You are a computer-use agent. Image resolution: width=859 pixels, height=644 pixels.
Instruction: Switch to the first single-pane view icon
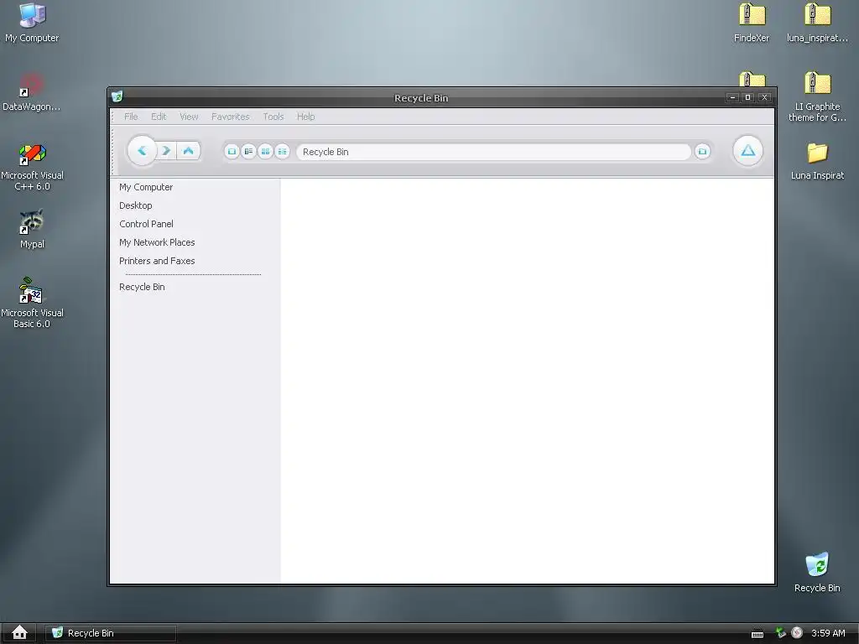232,152
